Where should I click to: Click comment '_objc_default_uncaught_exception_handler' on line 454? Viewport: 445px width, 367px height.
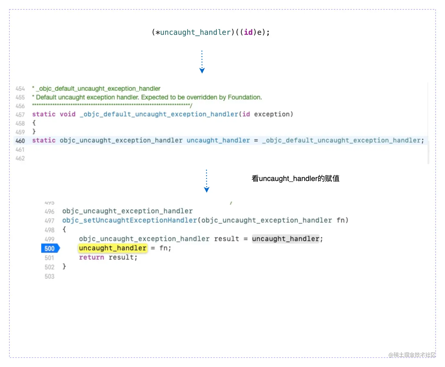[98, 89]
